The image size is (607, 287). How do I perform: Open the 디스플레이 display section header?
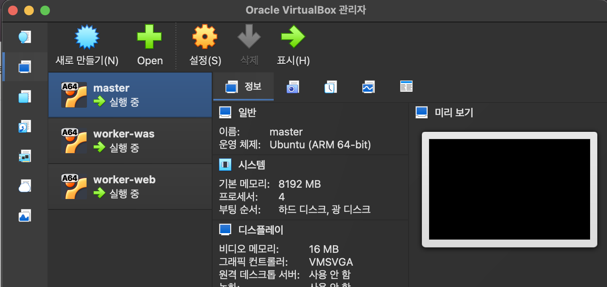pyautogui.click(x=261, y=230)
